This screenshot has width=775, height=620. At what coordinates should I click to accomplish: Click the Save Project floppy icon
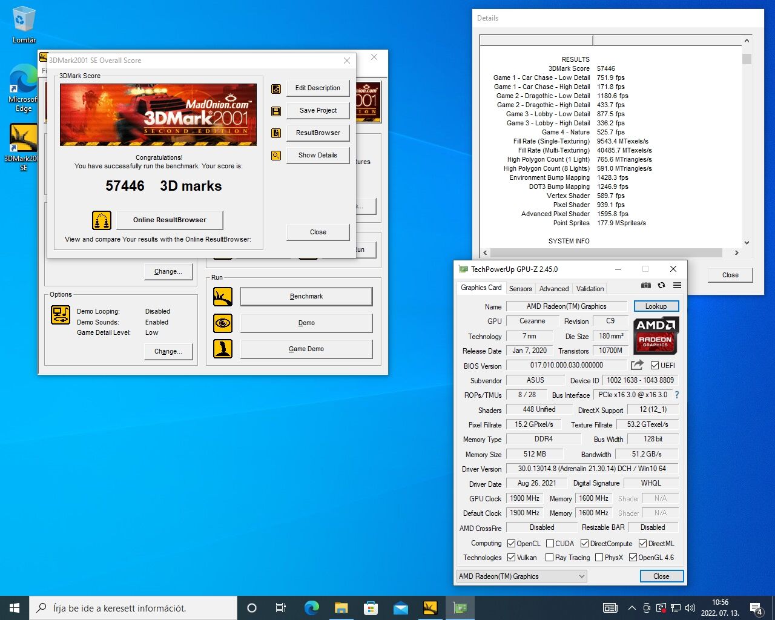click(276, 111)
